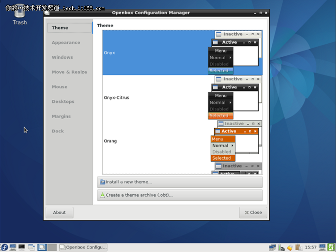Screen dimensions: 336x252
Task: Click the battery power tray icon
Action: 281,247
